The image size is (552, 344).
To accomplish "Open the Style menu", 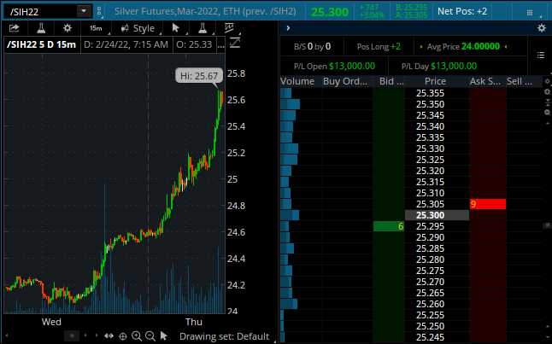I will coord(137,28).
